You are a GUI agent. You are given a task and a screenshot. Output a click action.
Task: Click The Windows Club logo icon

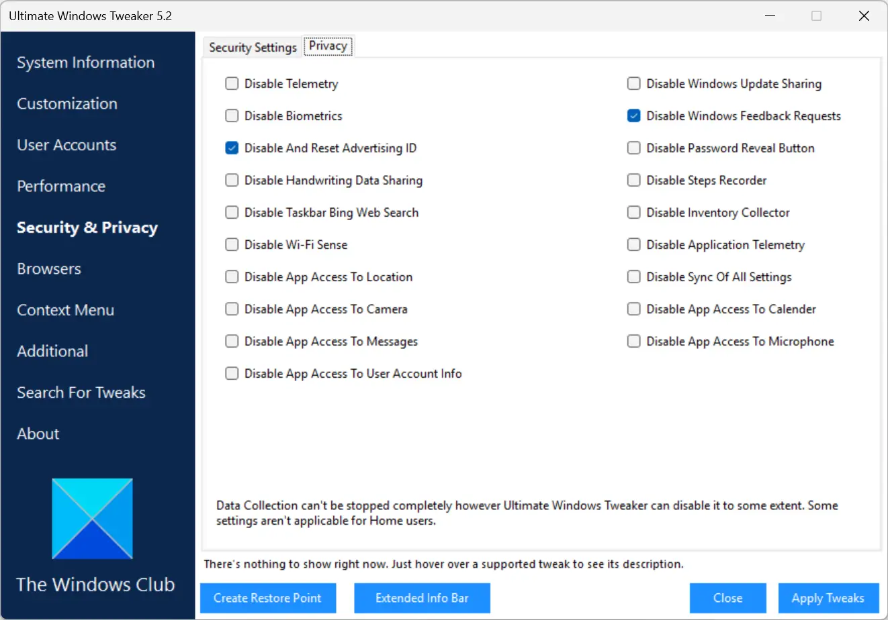coord(92,519)
